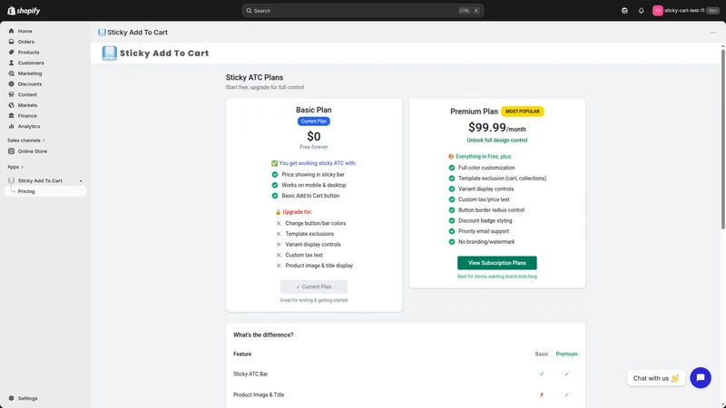Image resolution: width=726 pixels, height=408 pixels.
Task: Click the search magnifier icon
Action: coord(249,11)
